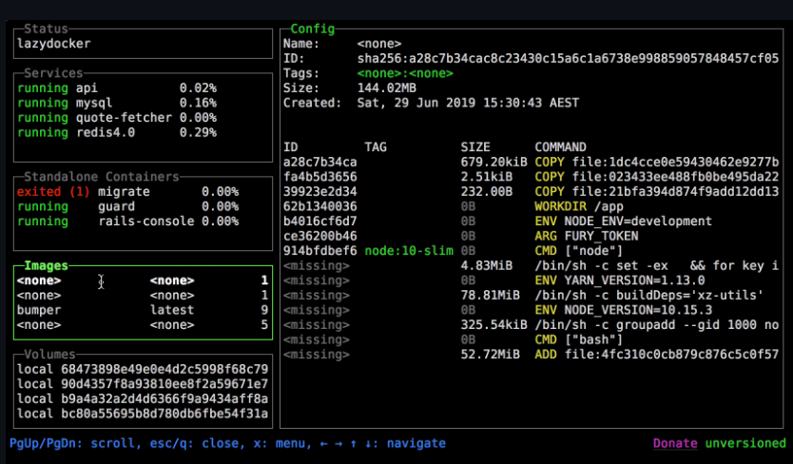Click the mysql 0.16% CPU value
The height and width of the screenshot is (464, 793).
click(198, 103)
